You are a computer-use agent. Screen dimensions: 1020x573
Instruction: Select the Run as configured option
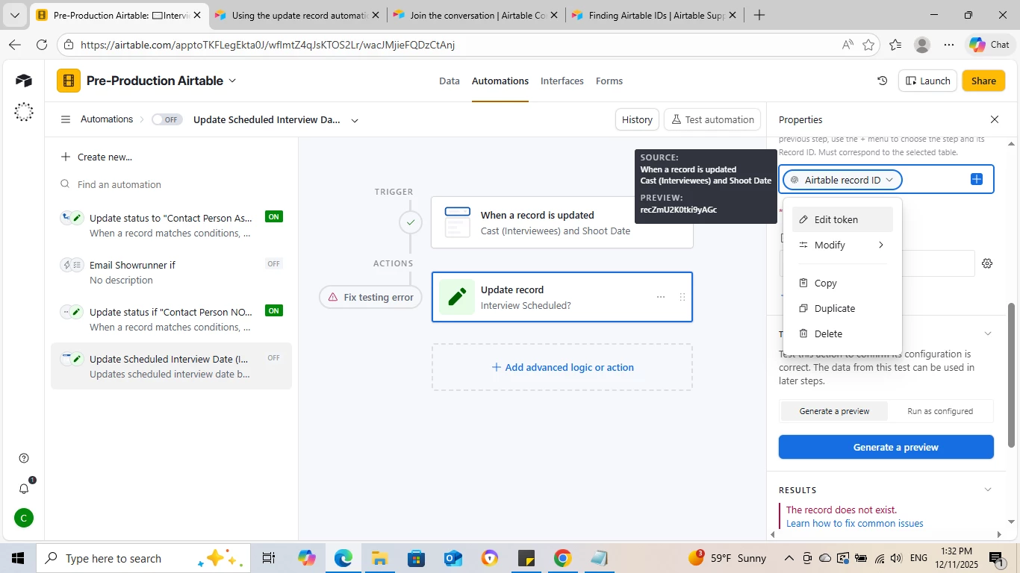pyautogui.click(x=940, y=411)
